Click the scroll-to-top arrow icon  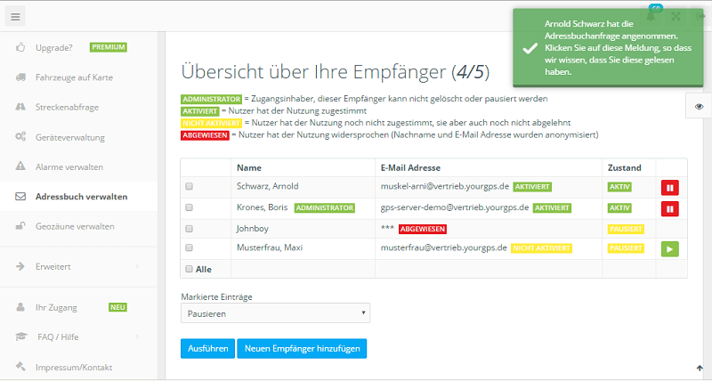700,368
